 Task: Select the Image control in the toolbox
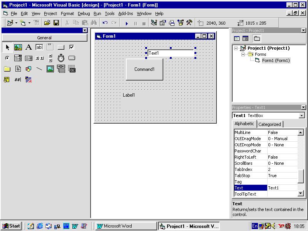[50, 69]
